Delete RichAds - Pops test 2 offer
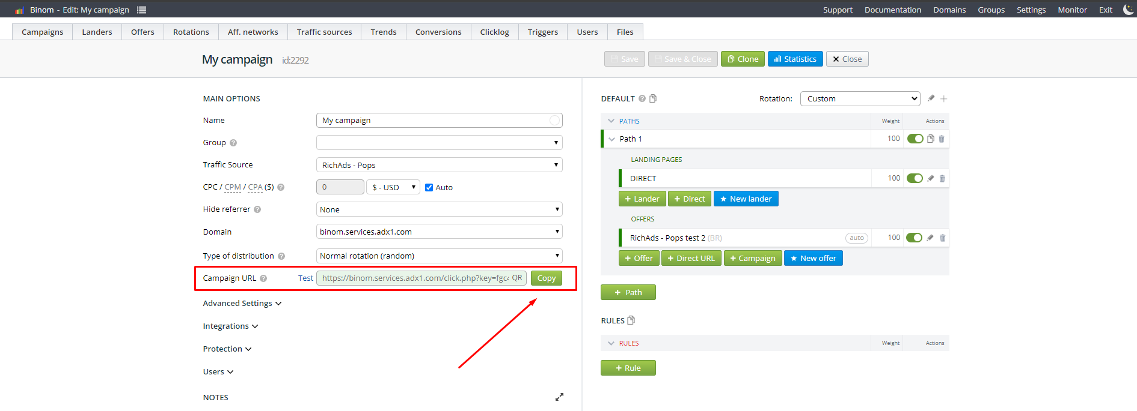1137x411 pixels. [x=942, y=238]
